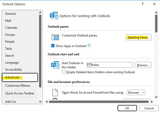Go to Accessibility options
This screenshot has height=113, width=160.
click(x=14, y=70)
